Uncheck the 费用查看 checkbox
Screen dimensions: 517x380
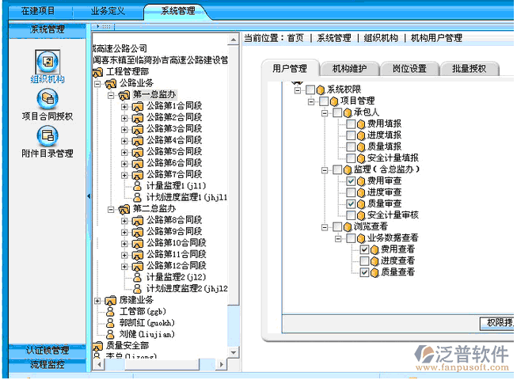coord(364,250)
